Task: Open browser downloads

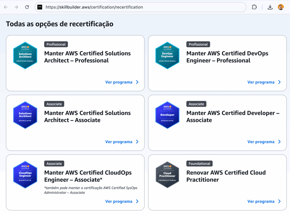Action: 270,7
